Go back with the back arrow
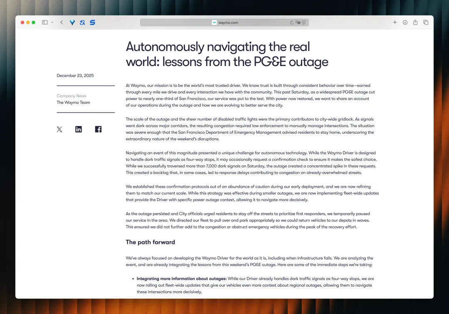The width and height of the screenshot is (449, 314). (x=62, y=22)
